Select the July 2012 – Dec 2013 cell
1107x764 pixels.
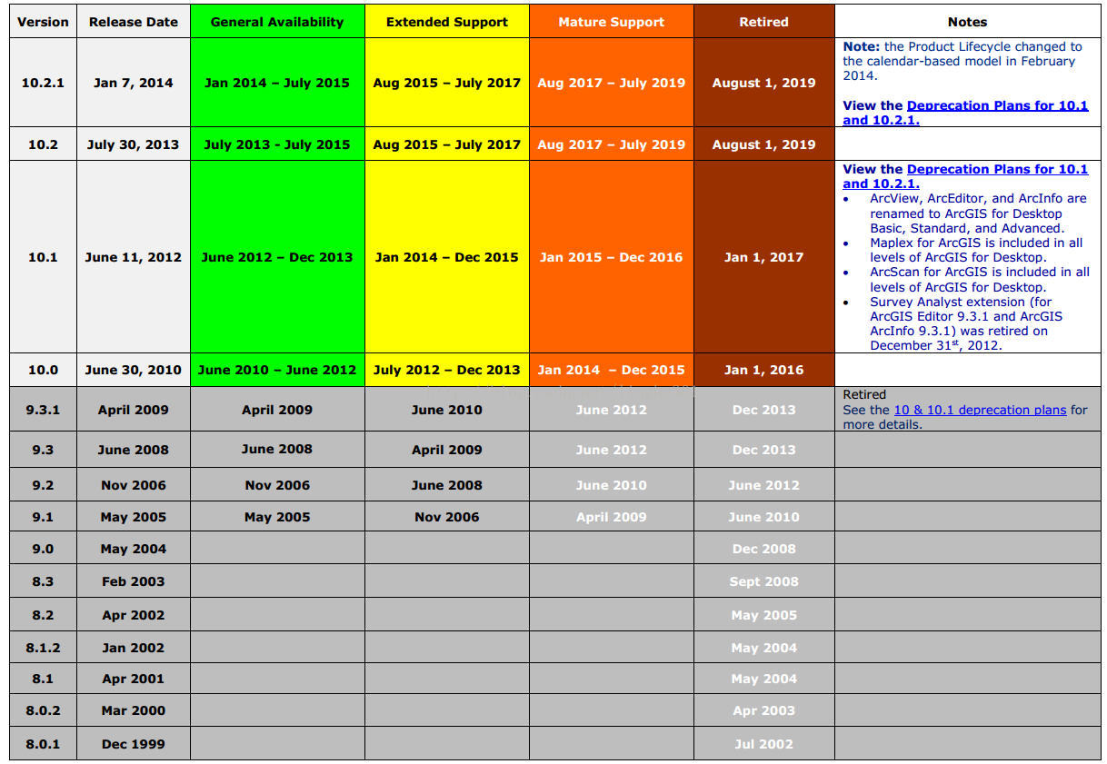447,370
